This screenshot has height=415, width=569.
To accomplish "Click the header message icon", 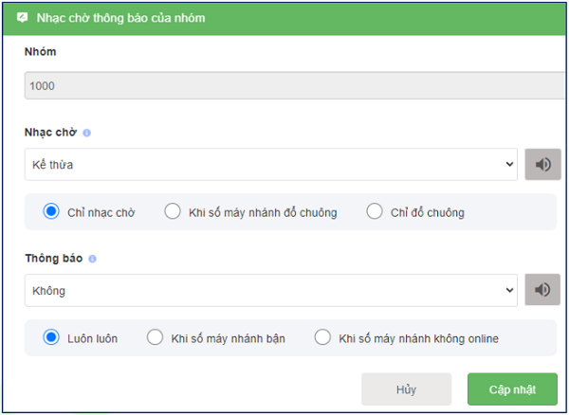I will 22,17.
